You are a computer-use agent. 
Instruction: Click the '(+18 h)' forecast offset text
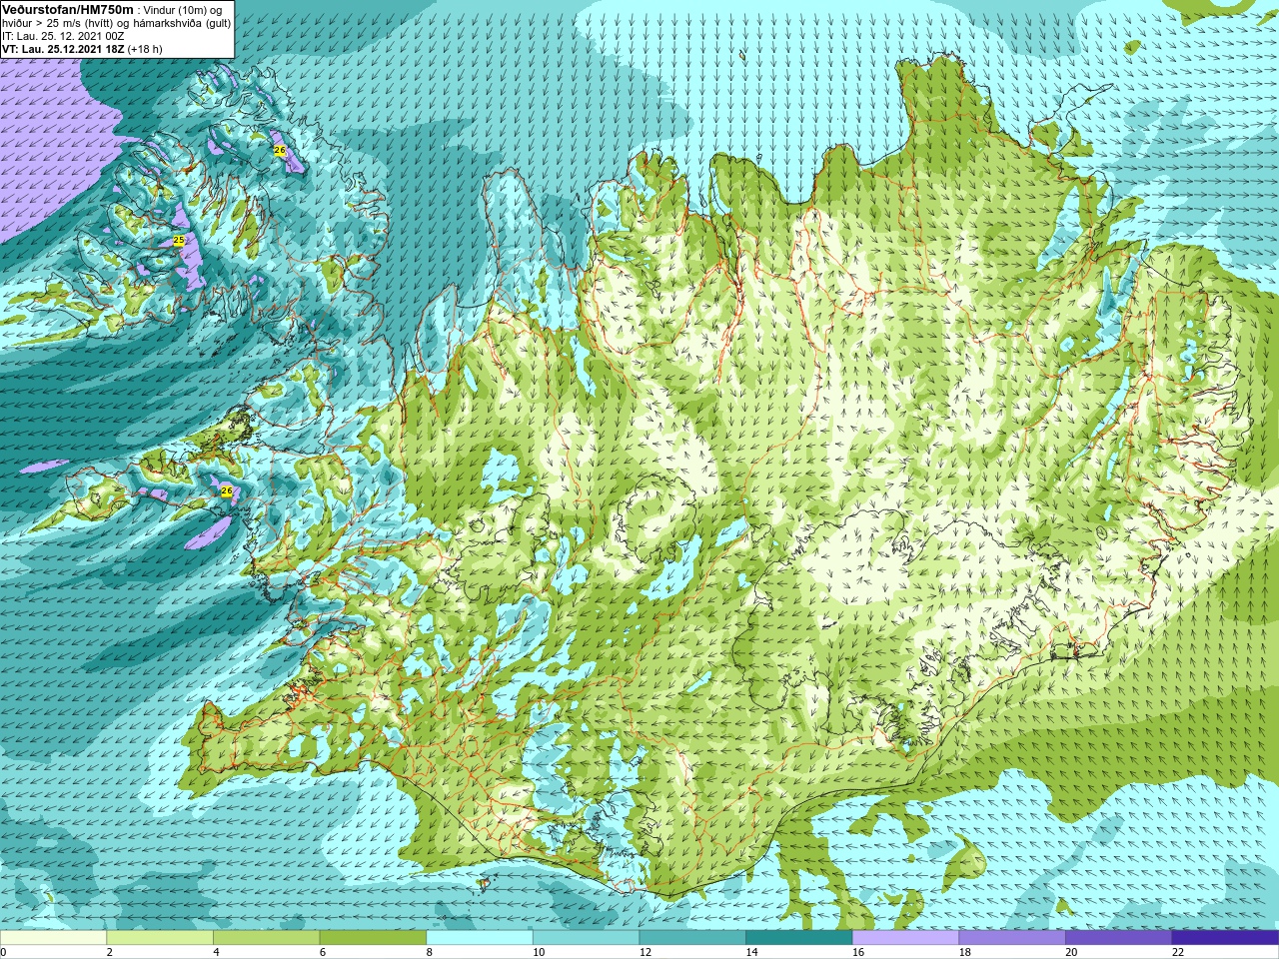coord(145,49)
